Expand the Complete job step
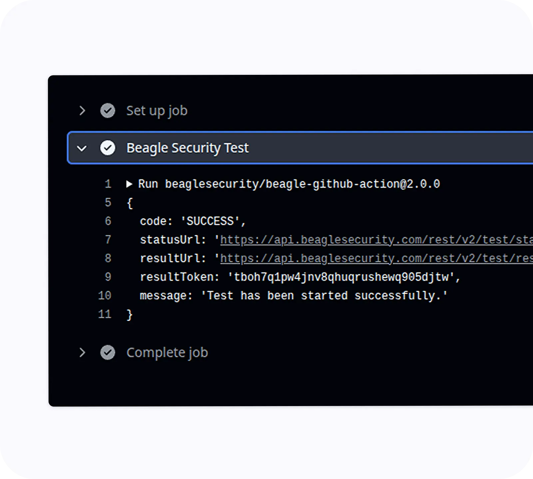This screenshot has width=533, height=479. [82, 353]
